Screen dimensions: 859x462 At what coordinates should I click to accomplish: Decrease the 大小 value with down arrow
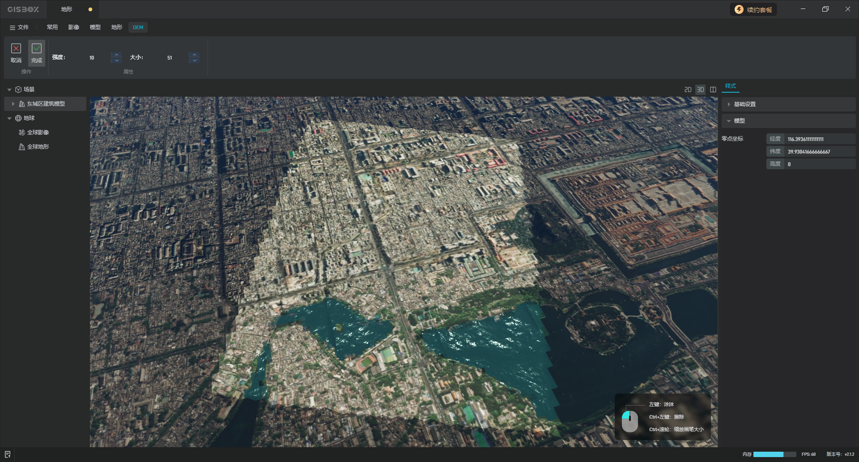[x=194, y=60]
